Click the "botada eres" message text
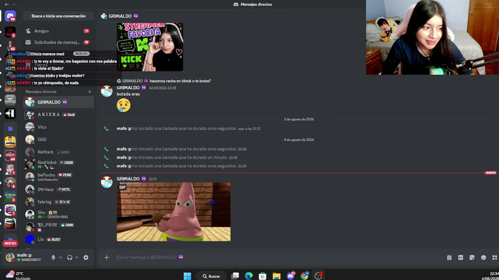Viewport: 499px width, 280px height. pos(128,94)
